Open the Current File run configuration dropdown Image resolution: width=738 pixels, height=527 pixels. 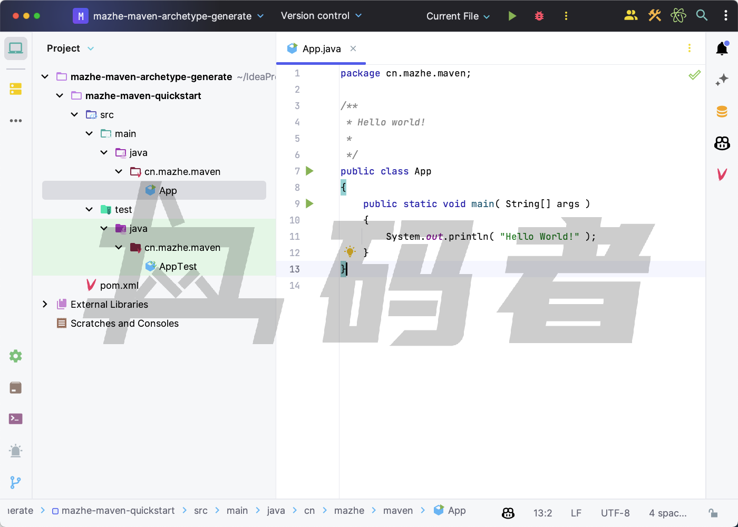click(458, 16)
